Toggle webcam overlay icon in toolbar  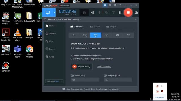(84, 12)
